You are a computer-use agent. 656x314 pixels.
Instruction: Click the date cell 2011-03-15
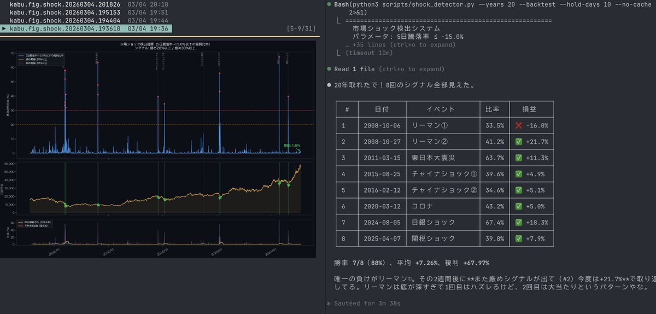[x=382, y=158]
